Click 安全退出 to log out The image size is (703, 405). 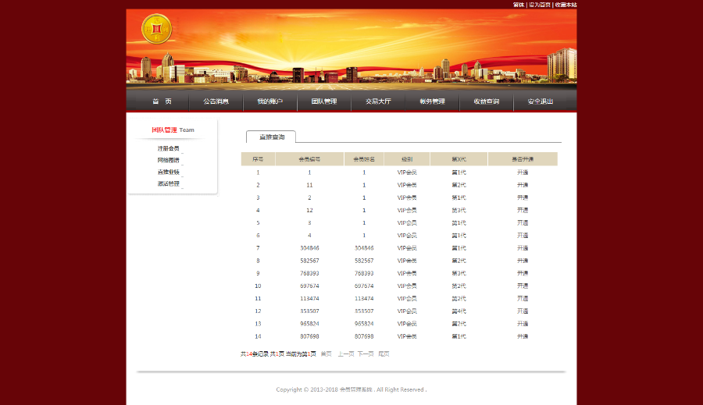540,101
